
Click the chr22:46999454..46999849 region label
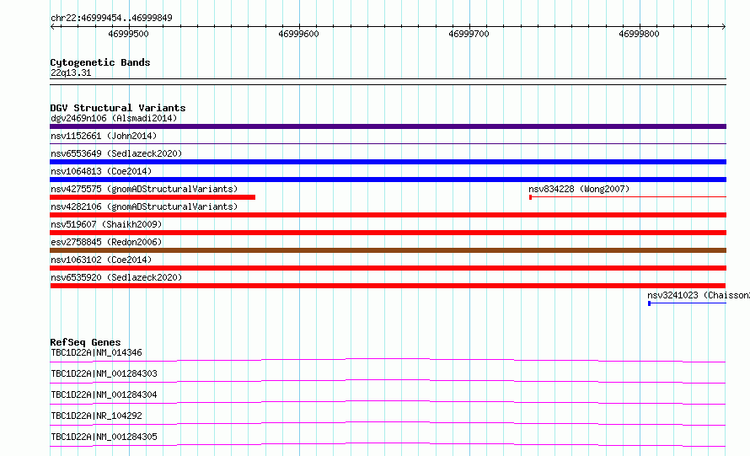[x=111, y=18]
